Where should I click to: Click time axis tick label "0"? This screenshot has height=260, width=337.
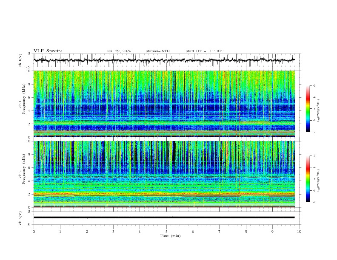(34, 232)
